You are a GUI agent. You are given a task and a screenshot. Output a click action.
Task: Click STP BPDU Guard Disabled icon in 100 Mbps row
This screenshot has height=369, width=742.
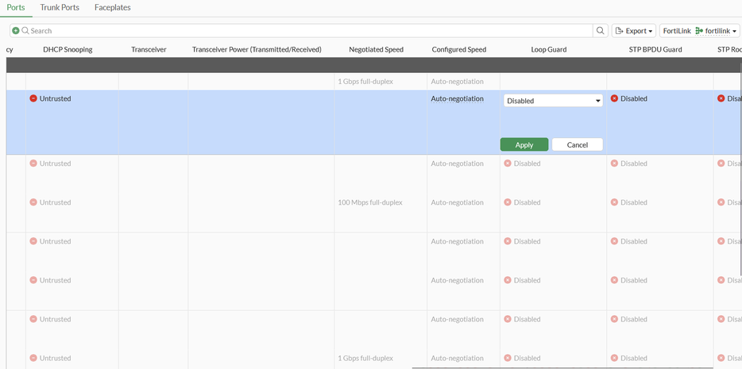pyautogui.click(x=614, y=202)
